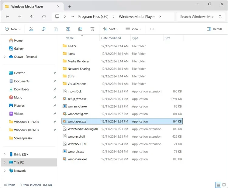Open the Sort dropdown menu
The height and width of the screenshot is (188, 228).
111,29
